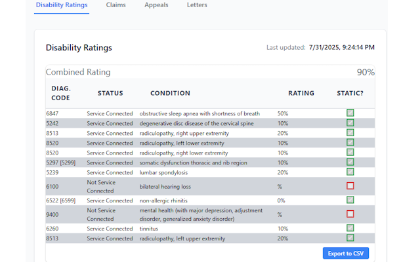Open the Letters tab
Screen dimensions: 420x262
pos(197,5)
